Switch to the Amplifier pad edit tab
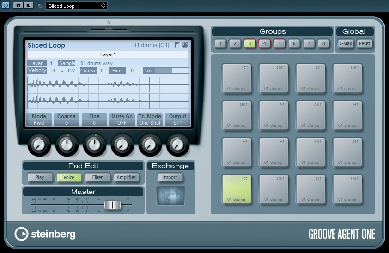This screenshot has height=253, width=389. [126, 177]
